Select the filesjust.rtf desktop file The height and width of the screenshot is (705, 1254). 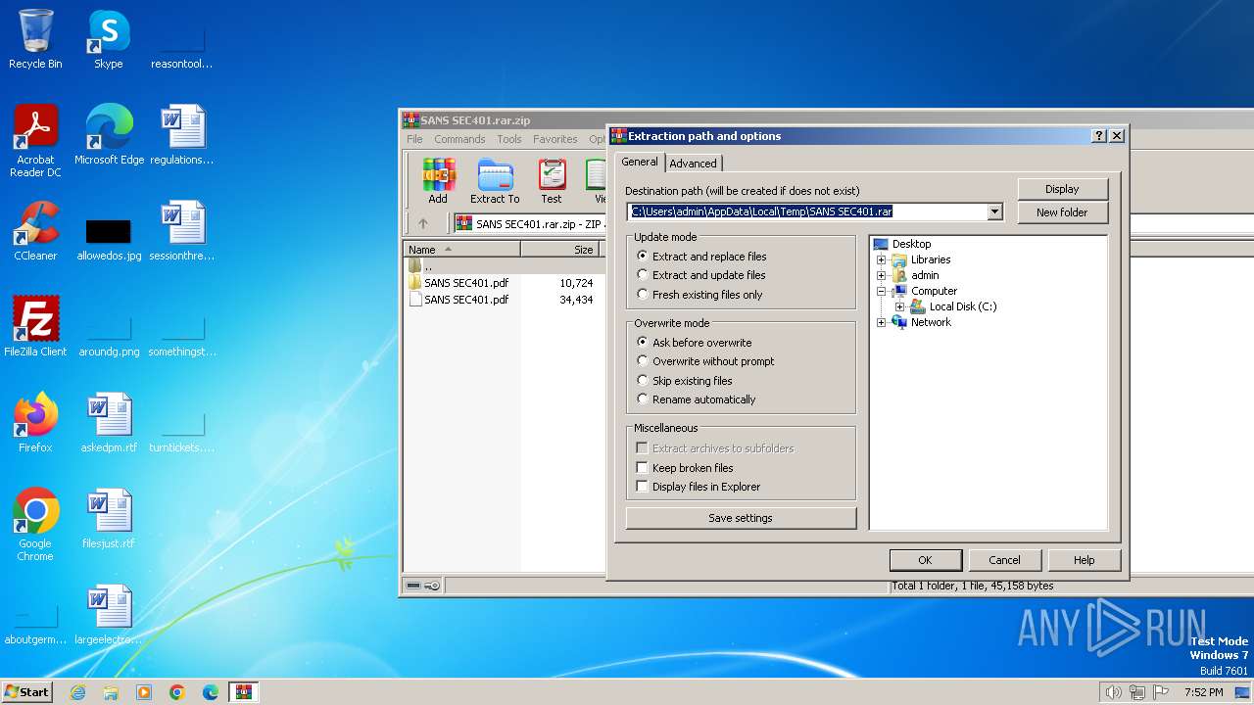[x=109, y=519]
